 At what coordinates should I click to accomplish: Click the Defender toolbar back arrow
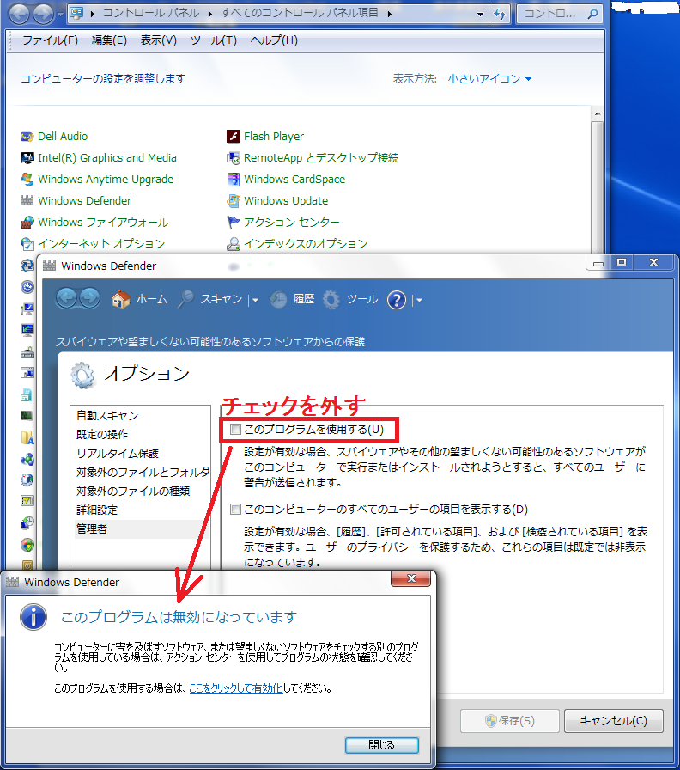click(66, 298)
